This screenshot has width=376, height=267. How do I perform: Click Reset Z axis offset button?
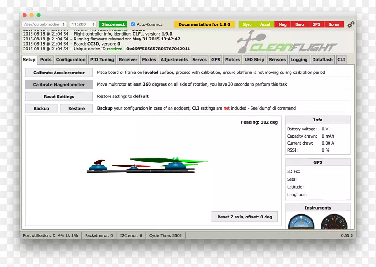coord(244,217)
